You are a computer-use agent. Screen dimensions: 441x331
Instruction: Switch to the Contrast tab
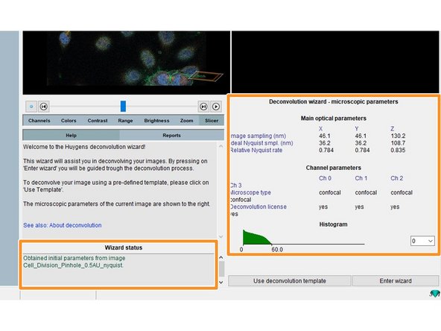click(98, 121)
